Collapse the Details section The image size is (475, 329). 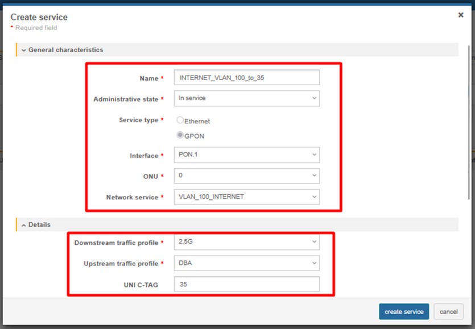tap(23, 225)
